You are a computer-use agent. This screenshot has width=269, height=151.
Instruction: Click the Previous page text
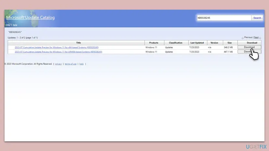[x=248, y=37]
